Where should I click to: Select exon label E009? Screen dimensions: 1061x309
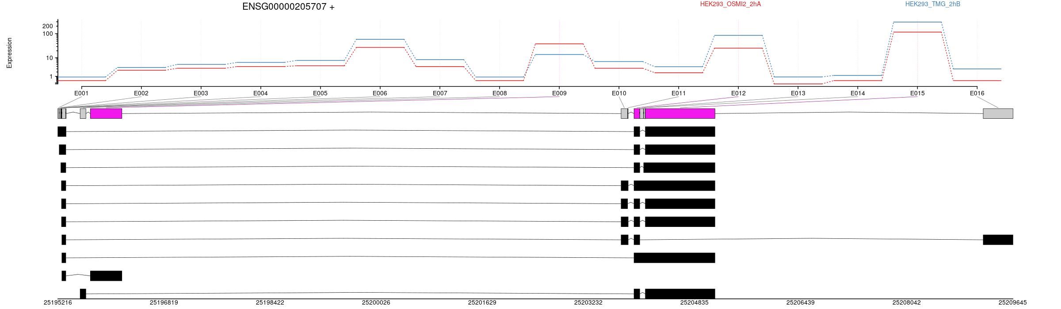tap(559, 93)
